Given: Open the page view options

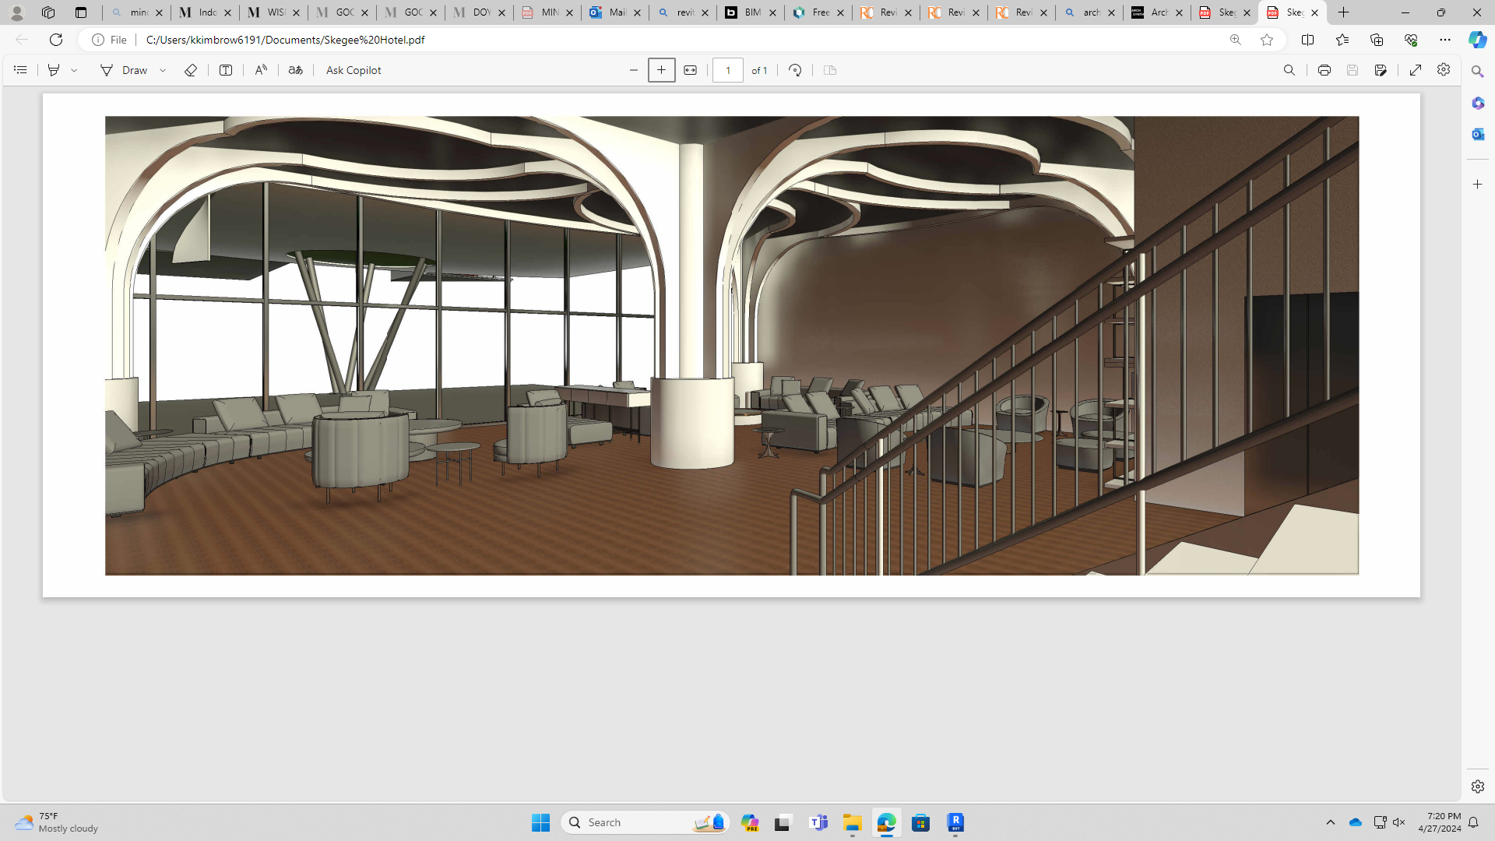Looking at the screenshot, I should pos(830,70).
